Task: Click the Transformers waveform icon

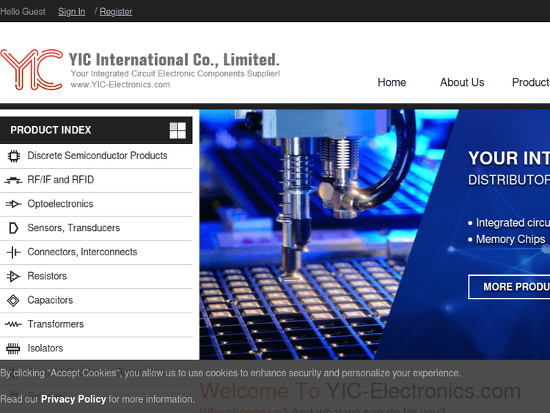Action: click(13, 324)
